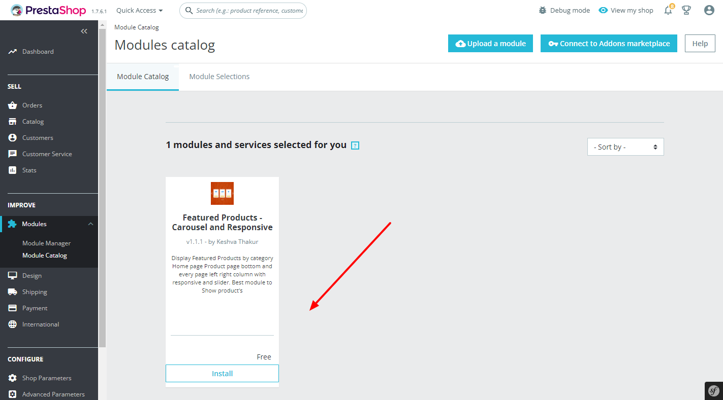
Task: Click the Customer Service chat icon
Action: 13,154
